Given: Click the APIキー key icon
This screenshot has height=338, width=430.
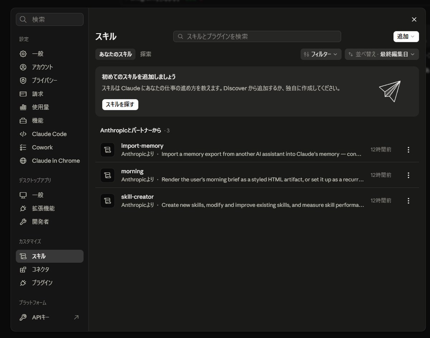Looking at the screenshot, I should coord(23,317).
